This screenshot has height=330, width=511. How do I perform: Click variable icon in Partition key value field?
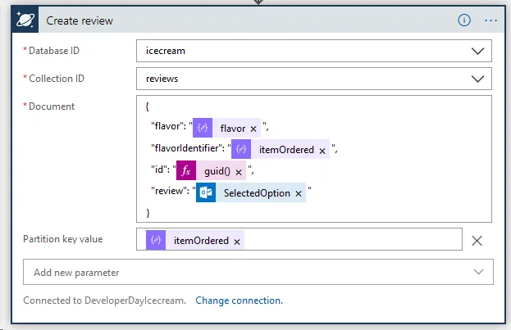point(156,240)
